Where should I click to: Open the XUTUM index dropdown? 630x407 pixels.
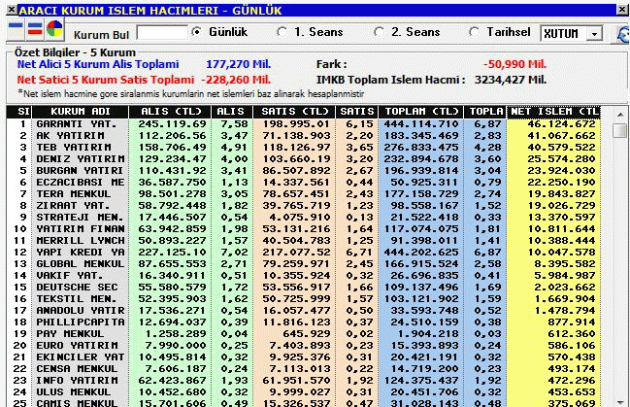click(x=593, y=33)
